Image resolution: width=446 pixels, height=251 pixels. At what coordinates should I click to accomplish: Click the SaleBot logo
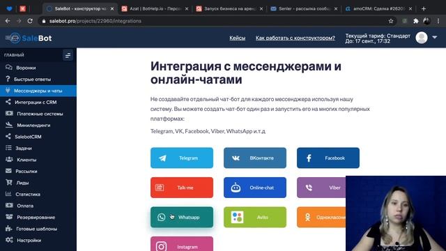coord(29,38)
